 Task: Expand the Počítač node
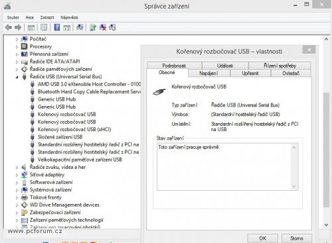click(x=17, y=39)
